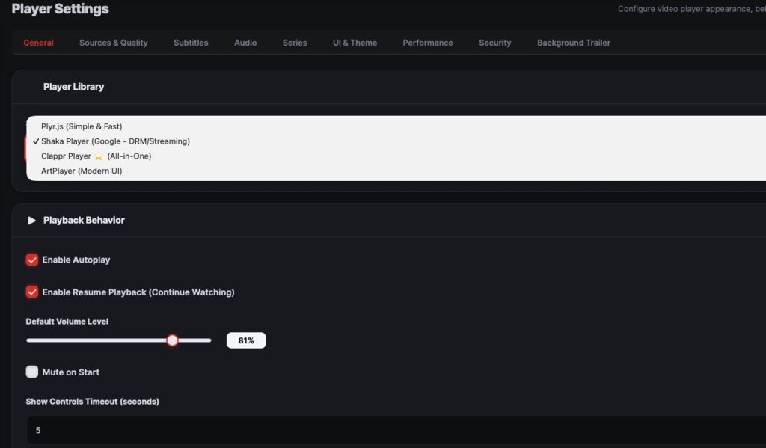
Task: Open the UI & Theme tab
Action: pos(355,43)
